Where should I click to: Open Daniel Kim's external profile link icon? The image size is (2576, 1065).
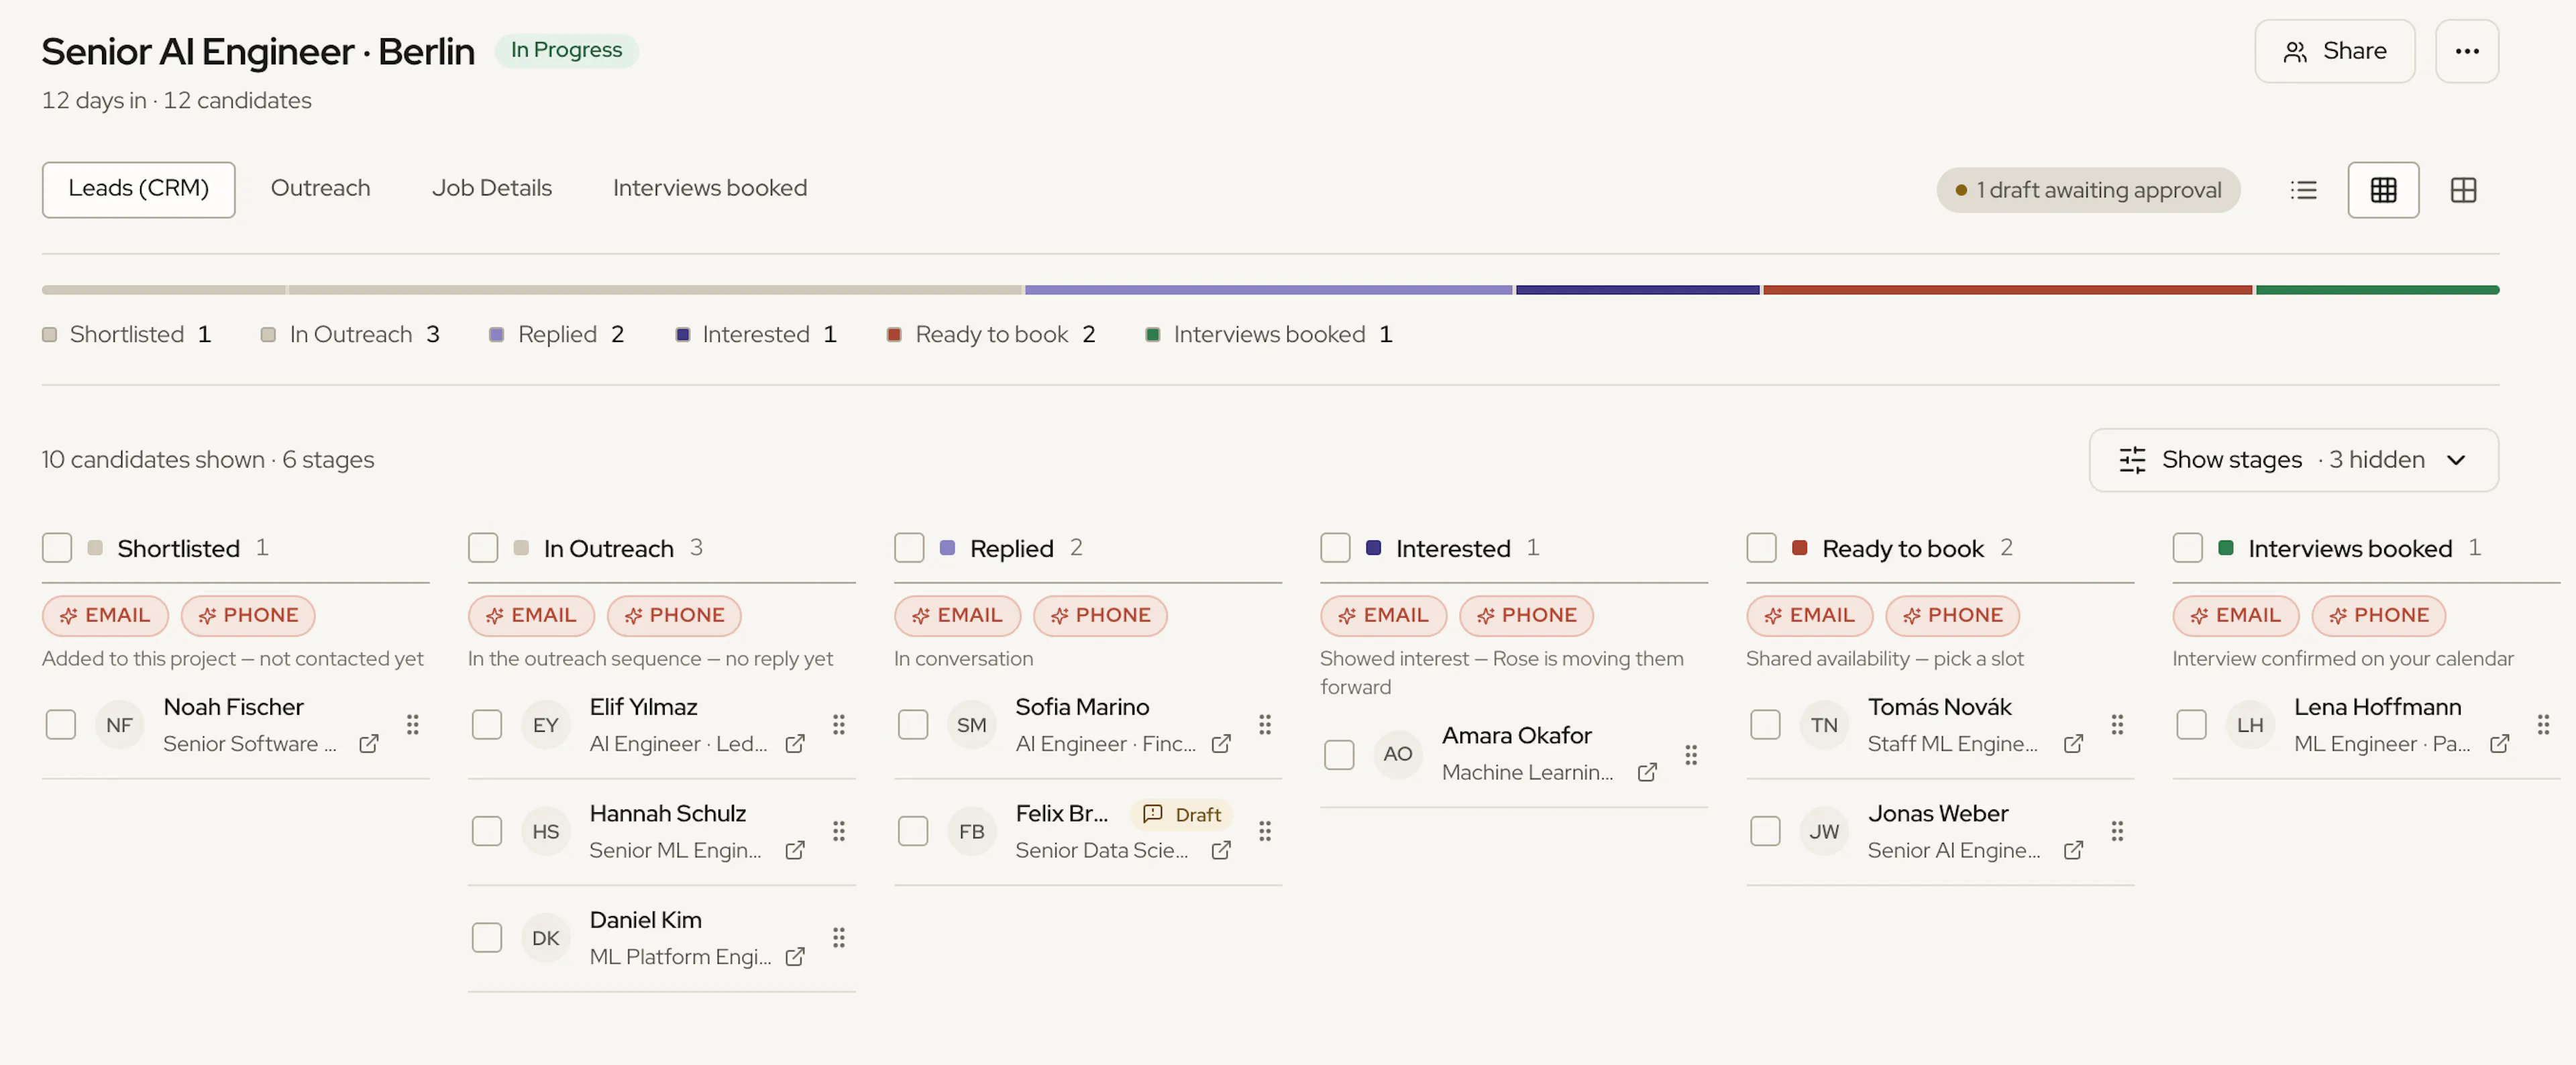pos(795,957)
